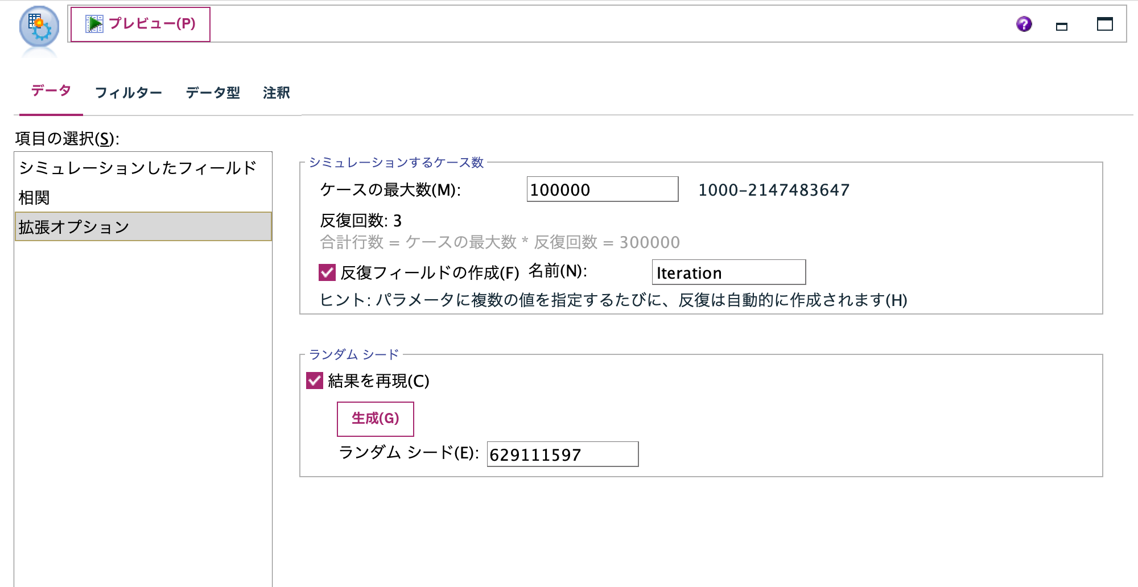Screen dimensions: 1138x587
Task: Click the minimize window icon
Action: click(x=1061, y=26)
